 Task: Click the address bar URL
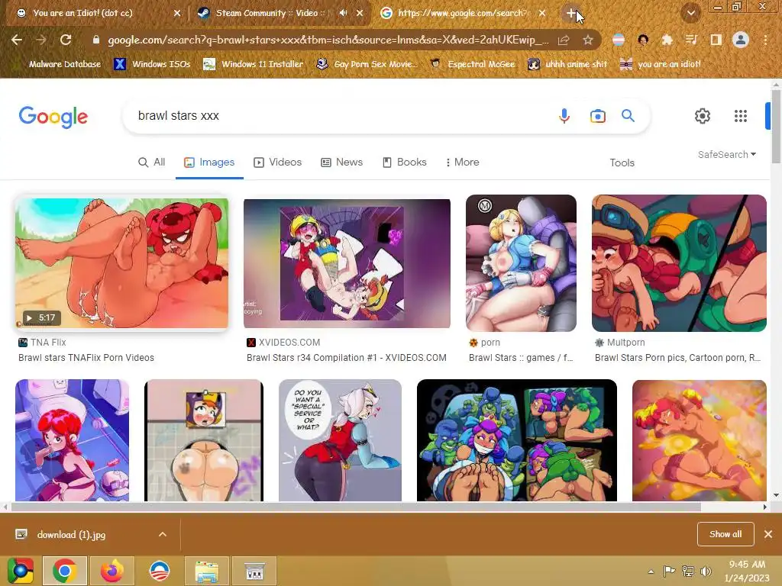tap(328, 40)
